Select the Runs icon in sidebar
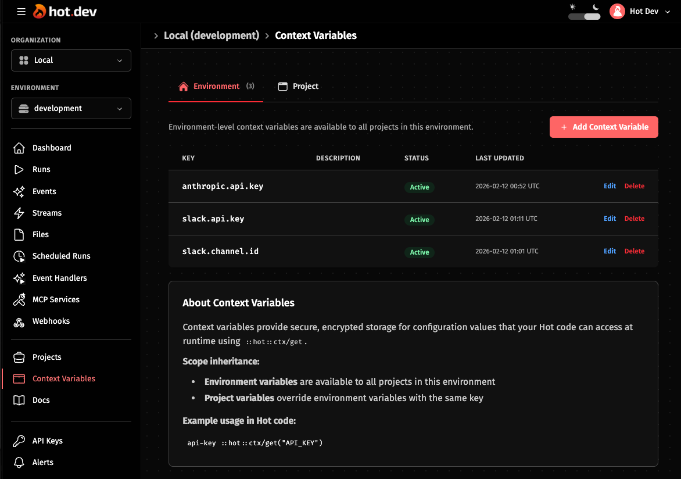 click(18, 169)
